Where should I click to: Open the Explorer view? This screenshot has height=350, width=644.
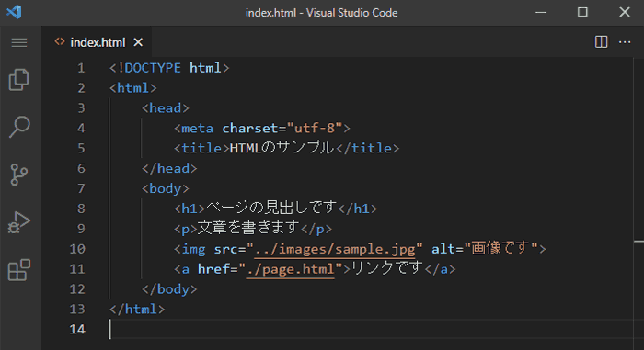[x=19, y=80]
